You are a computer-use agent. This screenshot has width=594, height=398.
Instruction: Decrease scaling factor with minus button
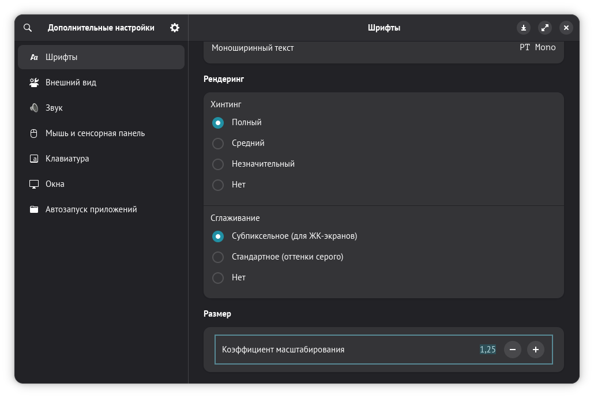click(x=513, y=350)
